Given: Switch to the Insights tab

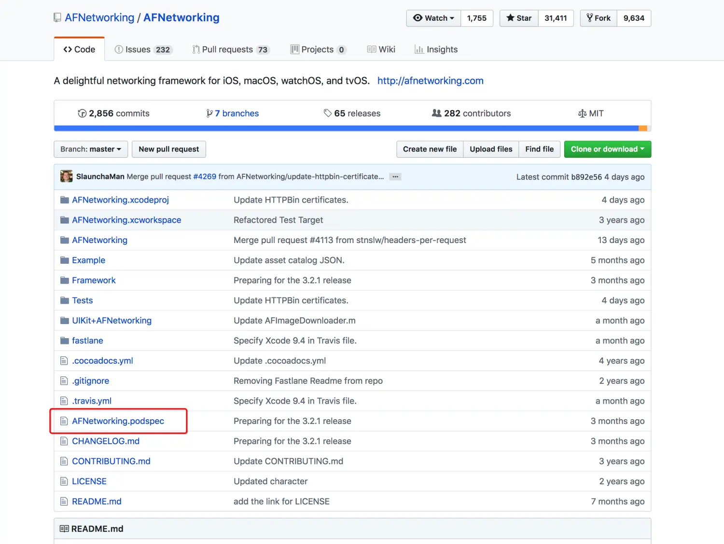Looking at the screenshot, I should tap(436, 49).
